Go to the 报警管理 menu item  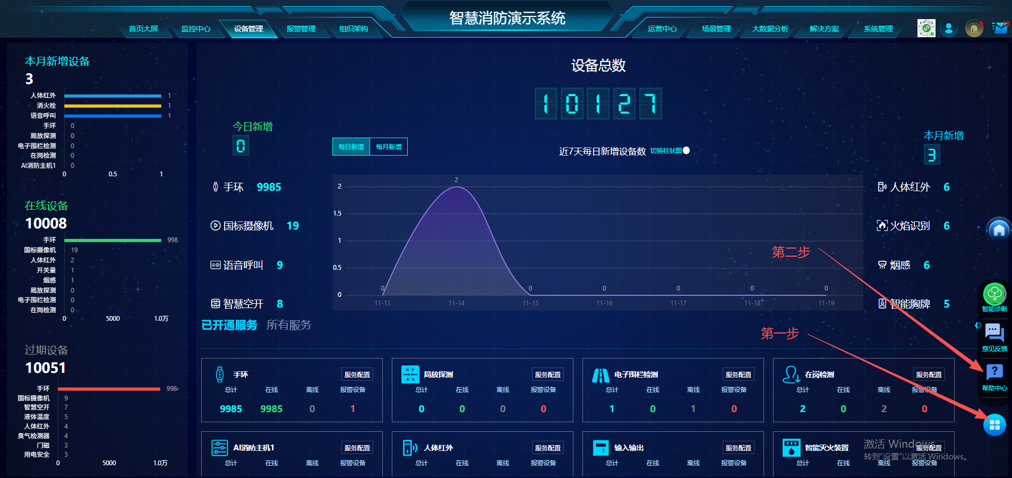301,29
